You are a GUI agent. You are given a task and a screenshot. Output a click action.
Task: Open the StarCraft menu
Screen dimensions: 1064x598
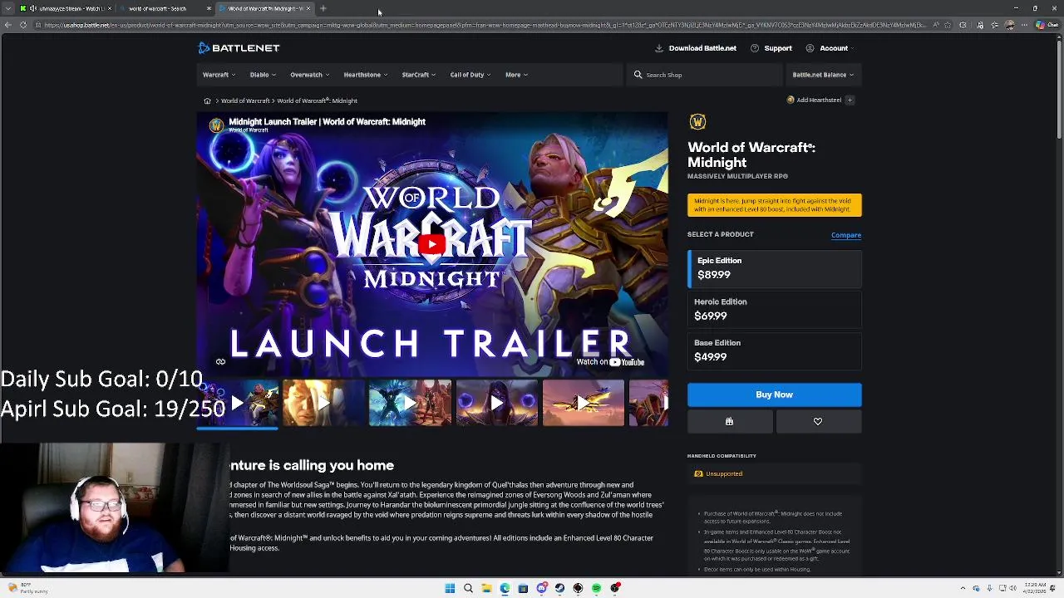pyautogui.click(x=418, y=75)
